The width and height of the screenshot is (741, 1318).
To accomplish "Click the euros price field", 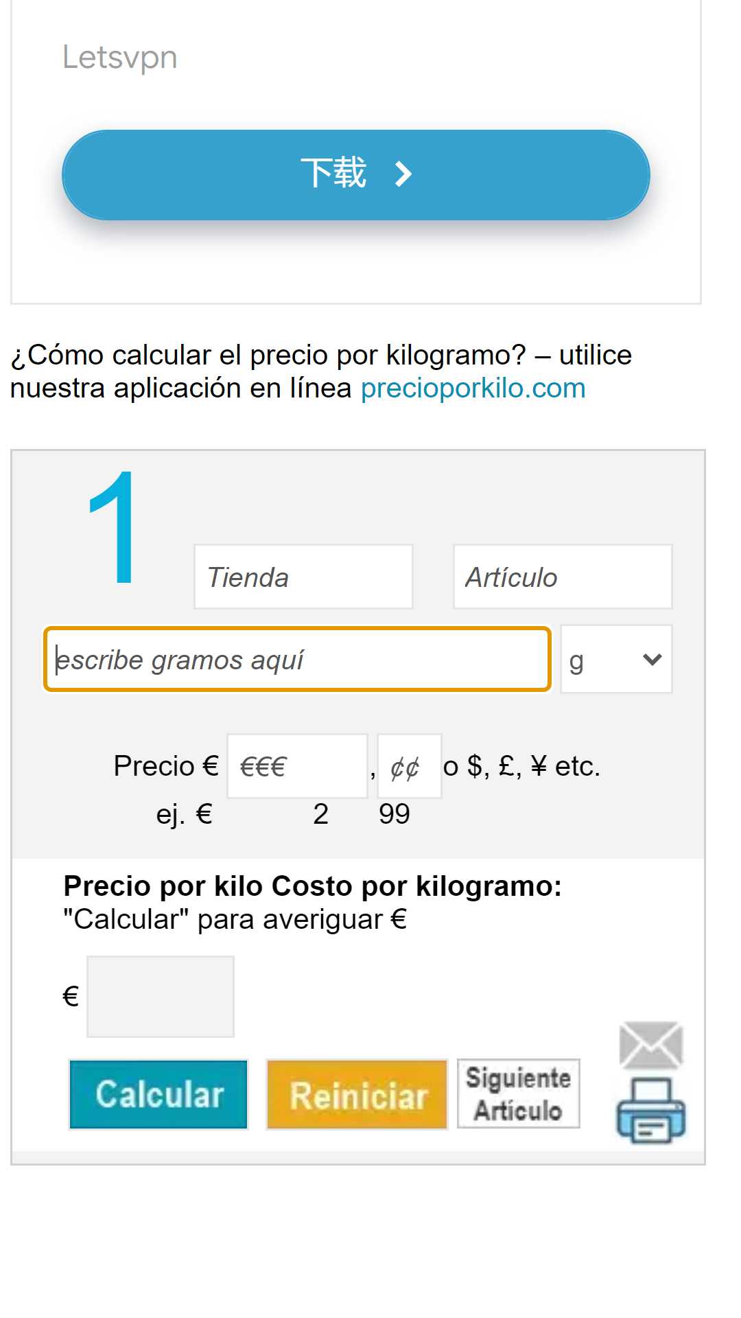I will click(297, 766).
